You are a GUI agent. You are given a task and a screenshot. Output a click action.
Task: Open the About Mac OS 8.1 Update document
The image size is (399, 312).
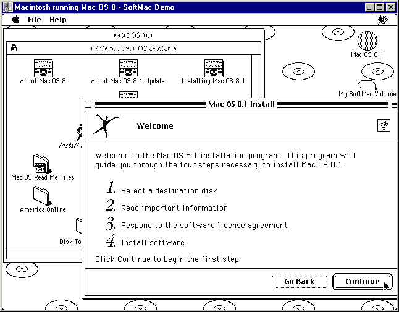[128, 68]
